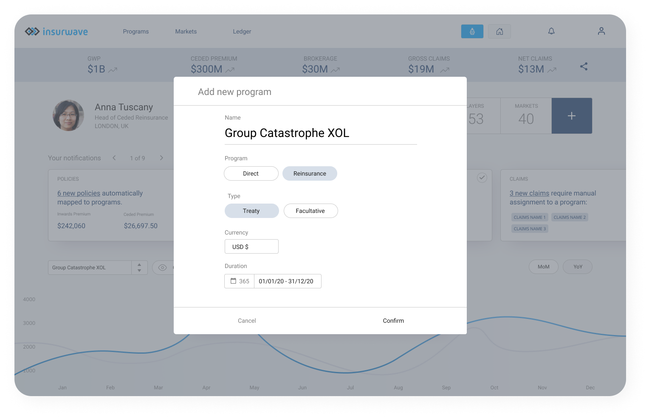Open the 6 new policies link
This screenshot has height=419, width=649.
79,193
